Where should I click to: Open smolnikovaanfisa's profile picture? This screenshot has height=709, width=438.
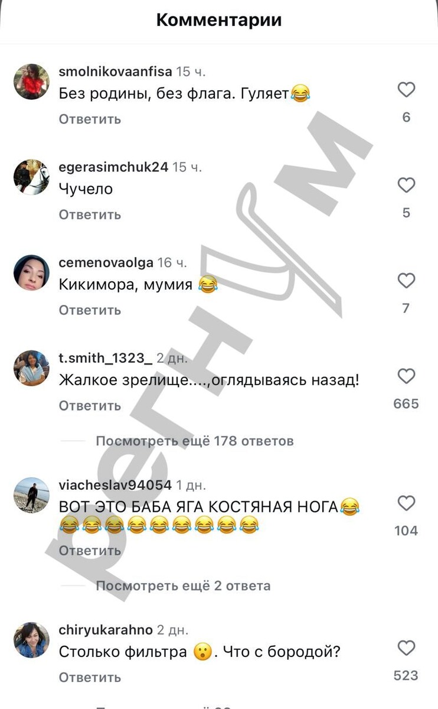pos(31,82)
